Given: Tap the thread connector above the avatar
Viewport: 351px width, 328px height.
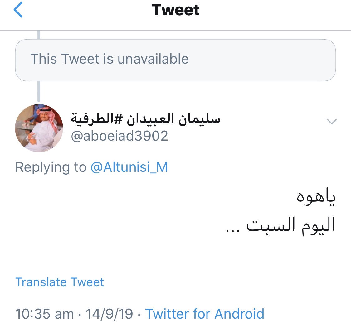Looking at the screenshot, I should point(39,92).
